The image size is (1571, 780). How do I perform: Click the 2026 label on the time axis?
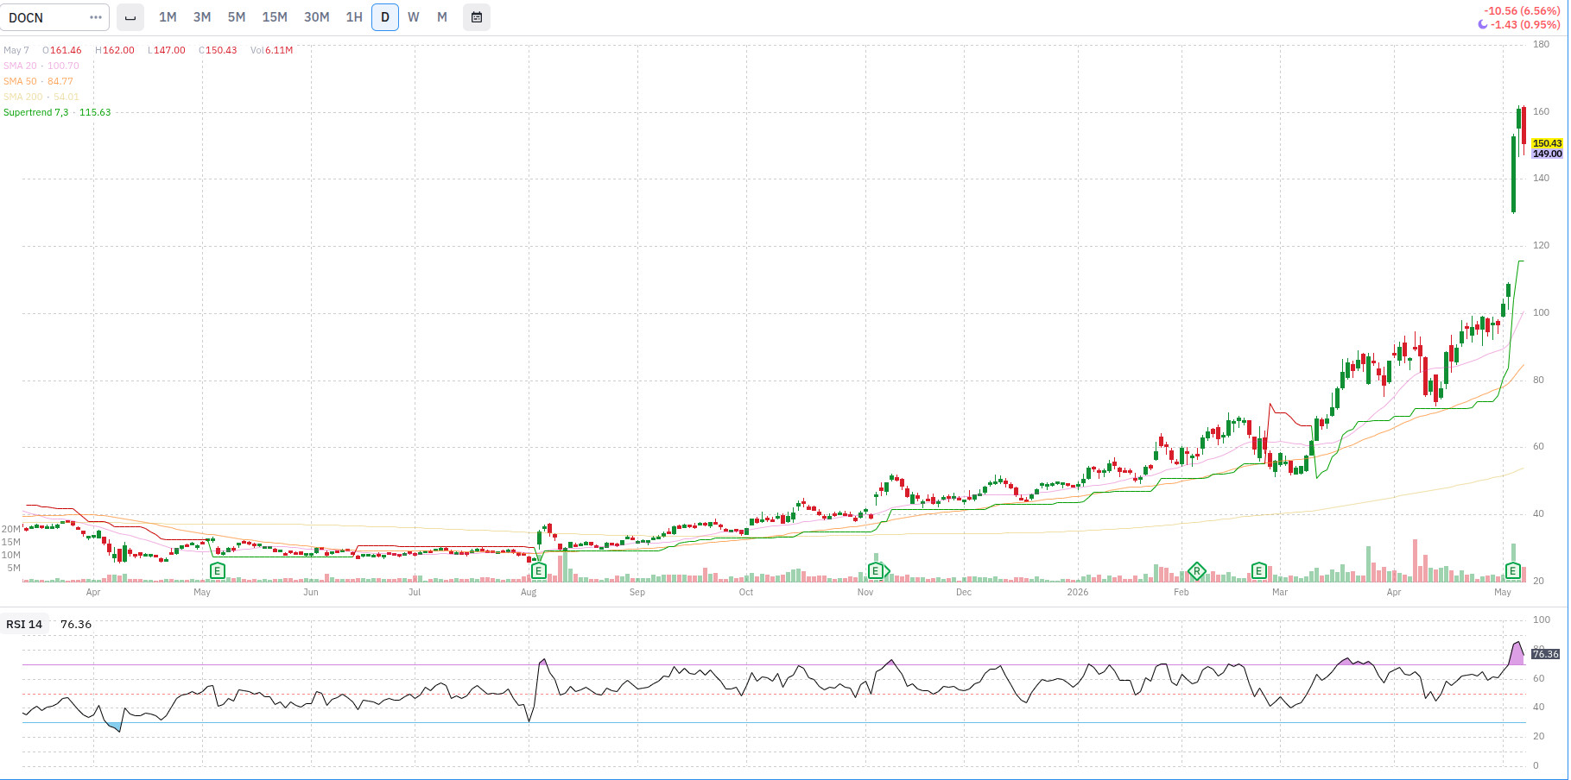[x=1078, y=592]
